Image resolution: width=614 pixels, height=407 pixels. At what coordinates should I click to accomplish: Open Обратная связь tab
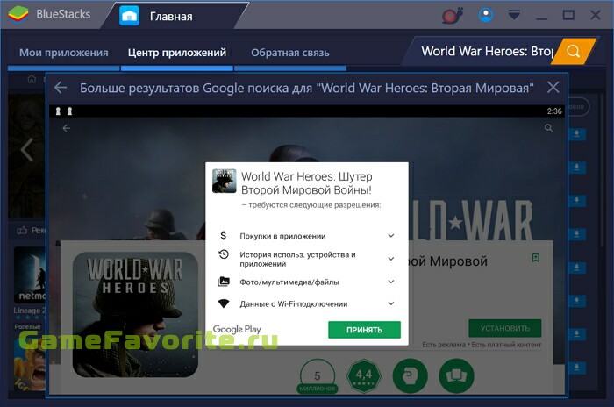[290, 53]
